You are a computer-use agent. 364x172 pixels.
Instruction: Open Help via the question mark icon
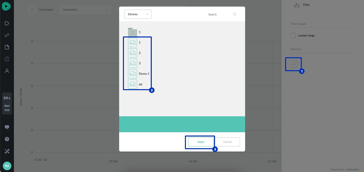7,139
